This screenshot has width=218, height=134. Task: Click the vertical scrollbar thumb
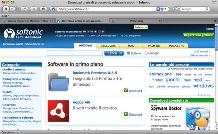[x=216, y=38]
